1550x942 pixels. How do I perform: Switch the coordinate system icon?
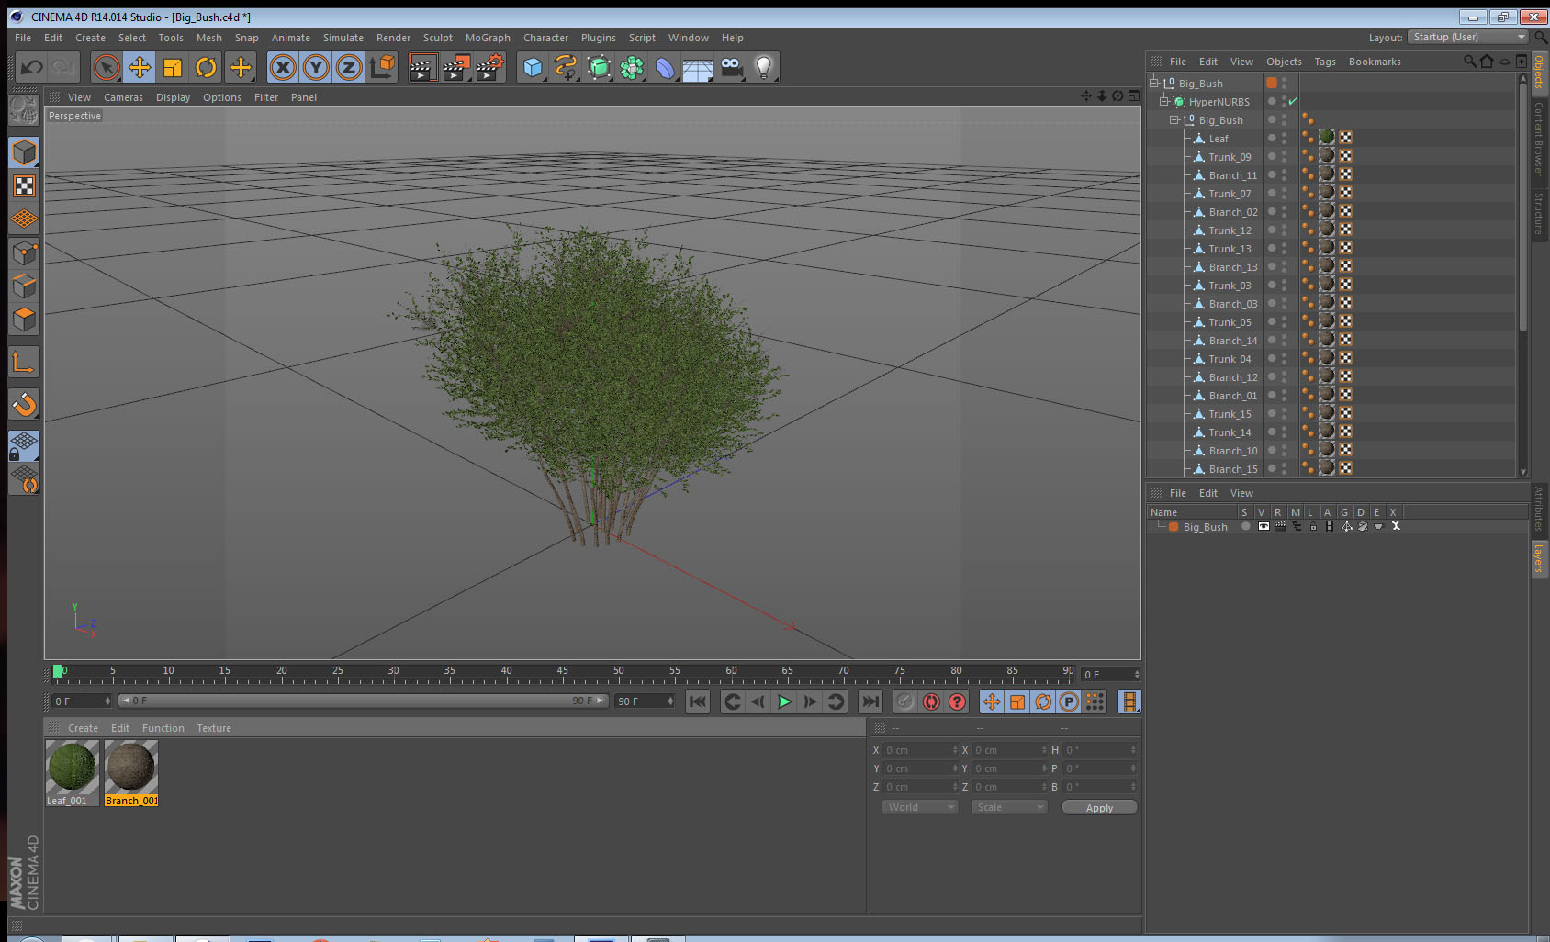382,67
